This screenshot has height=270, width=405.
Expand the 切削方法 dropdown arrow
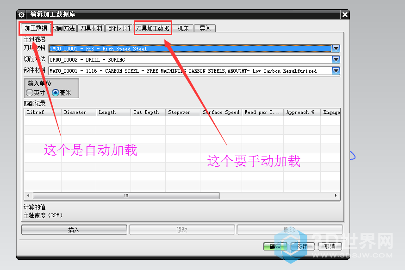click(336, 60)
